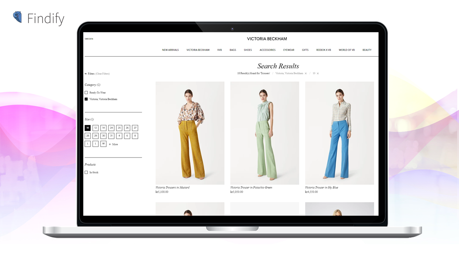Select size 14 filter box
The image size is (459, 258).
(104, 128)
